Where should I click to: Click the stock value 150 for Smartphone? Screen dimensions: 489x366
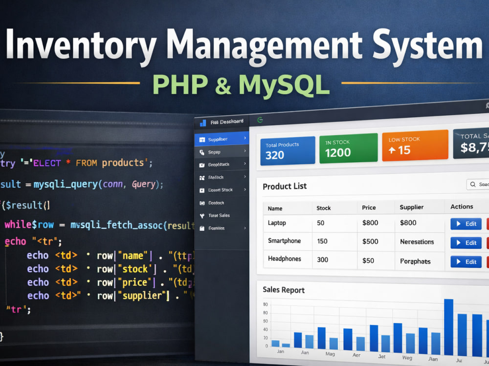click(322, 241)
